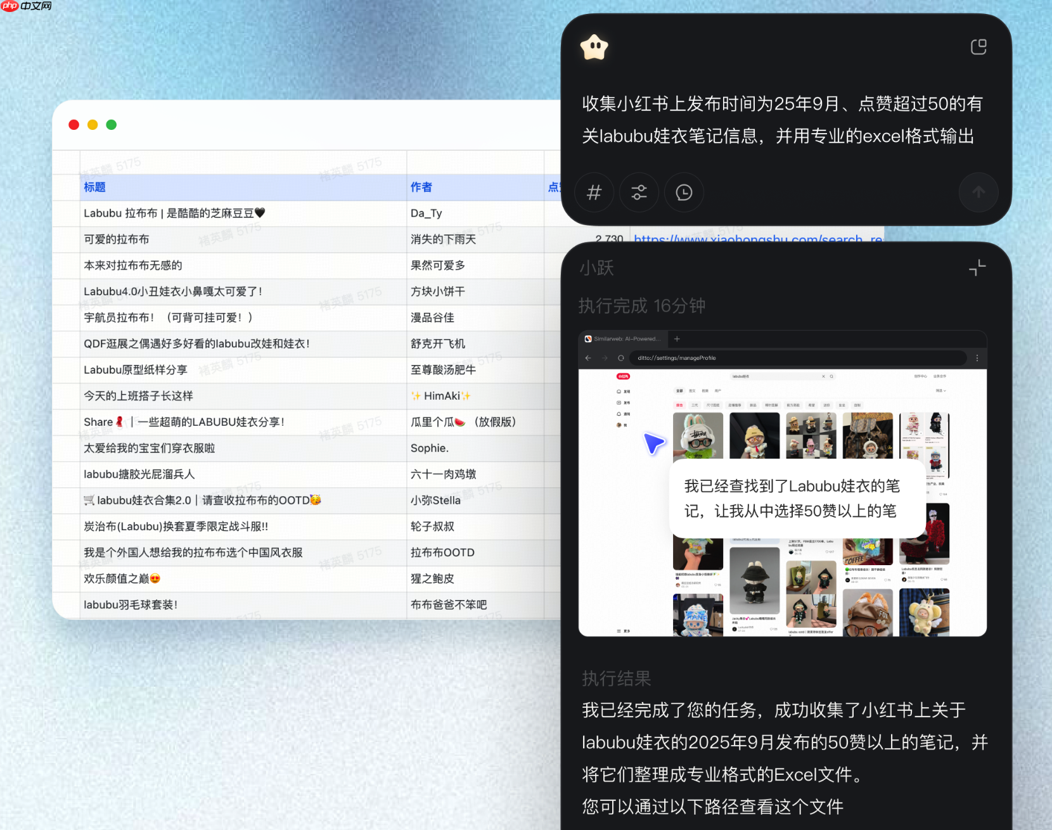Screen dimensions: 1052x830
Task: Enable the 尺寸图纸 filter chip
Action: click(x=714, y=405)
